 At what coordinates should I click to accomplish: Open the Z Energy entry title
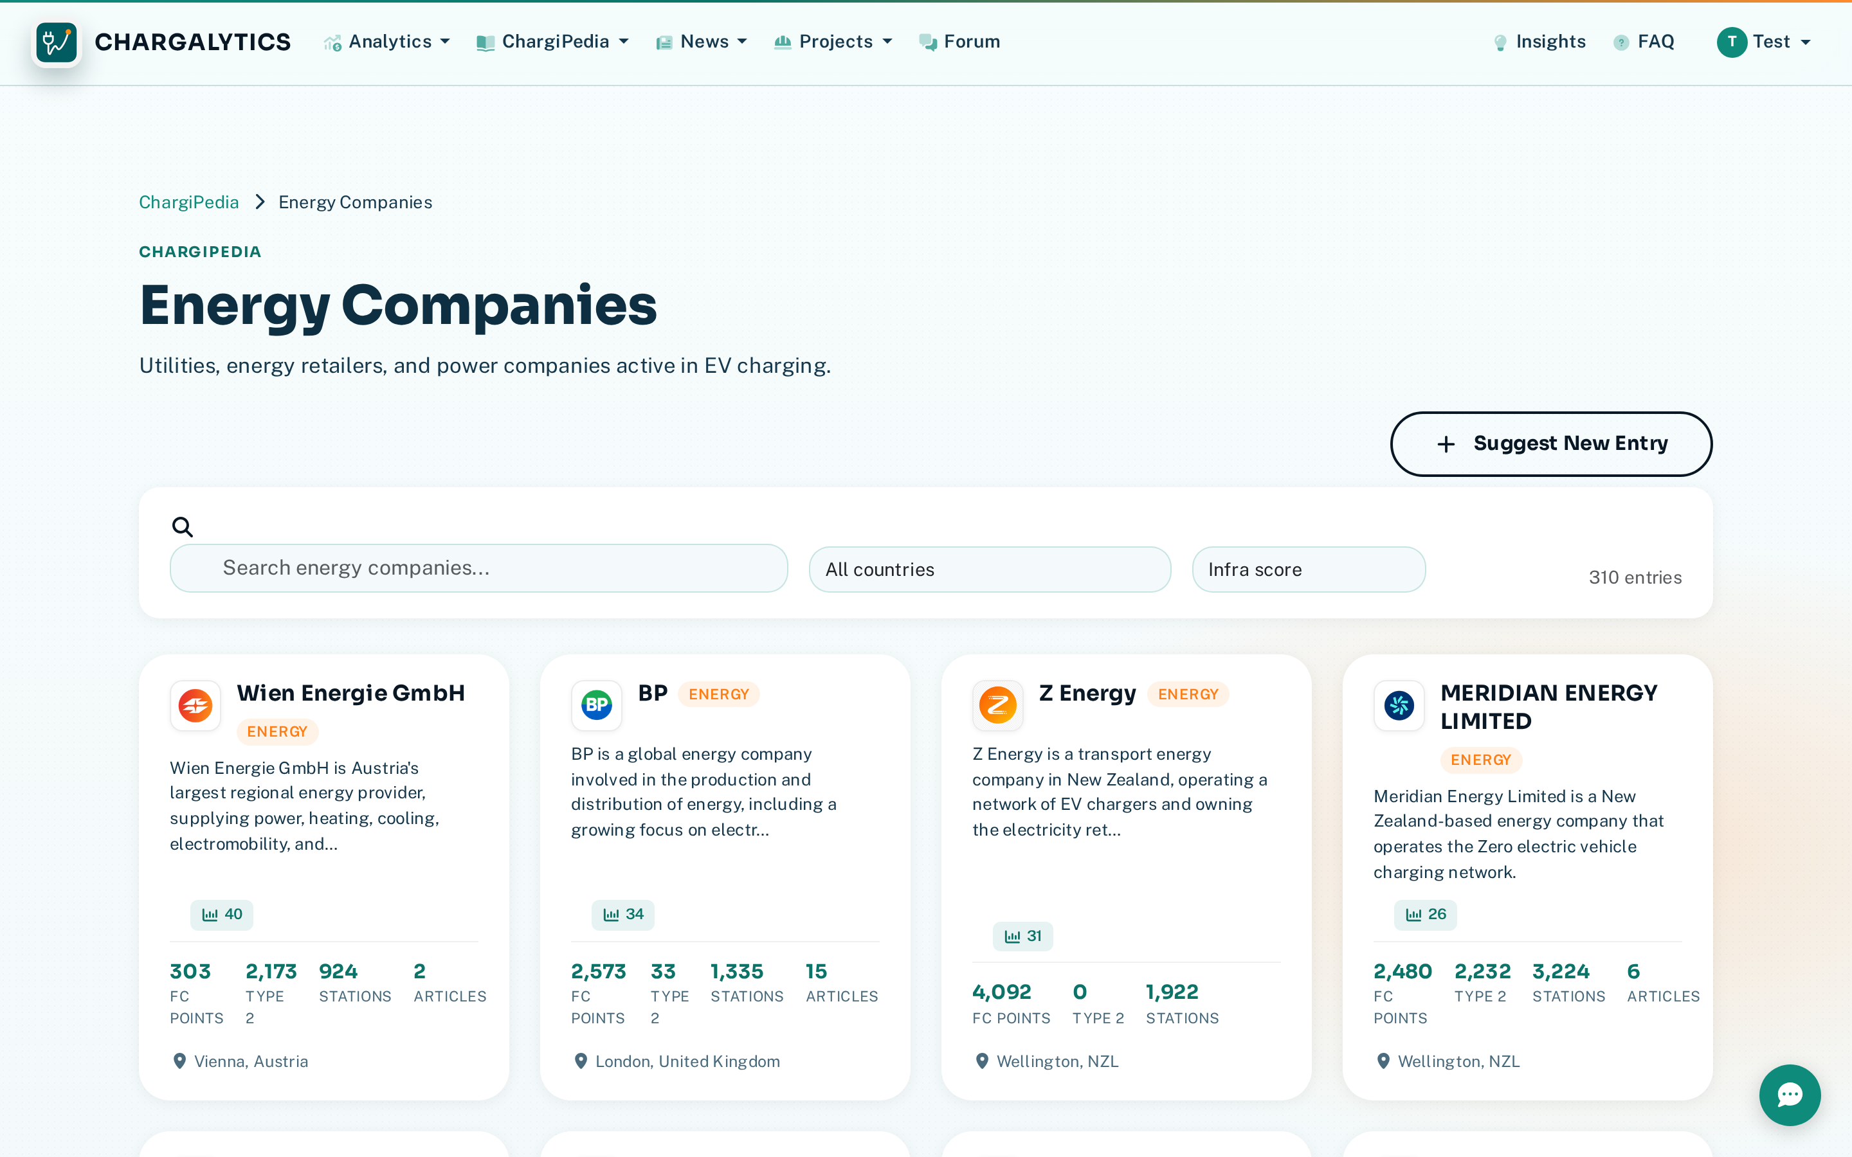pyautogui.click(x=1087, y=692)
